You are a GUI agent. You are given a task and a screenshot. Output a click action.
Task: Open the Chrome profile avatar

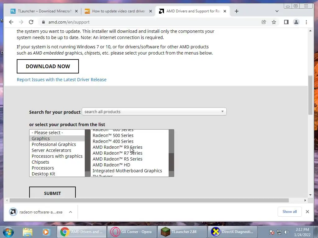(x=296, y=22)
